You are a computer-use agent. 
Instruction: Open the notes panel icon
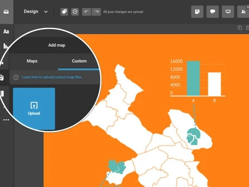coord(197,11)
